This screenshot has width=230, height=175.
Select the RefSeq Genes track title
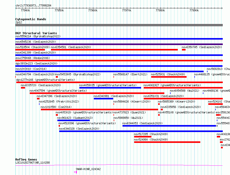tap(26, 159)
